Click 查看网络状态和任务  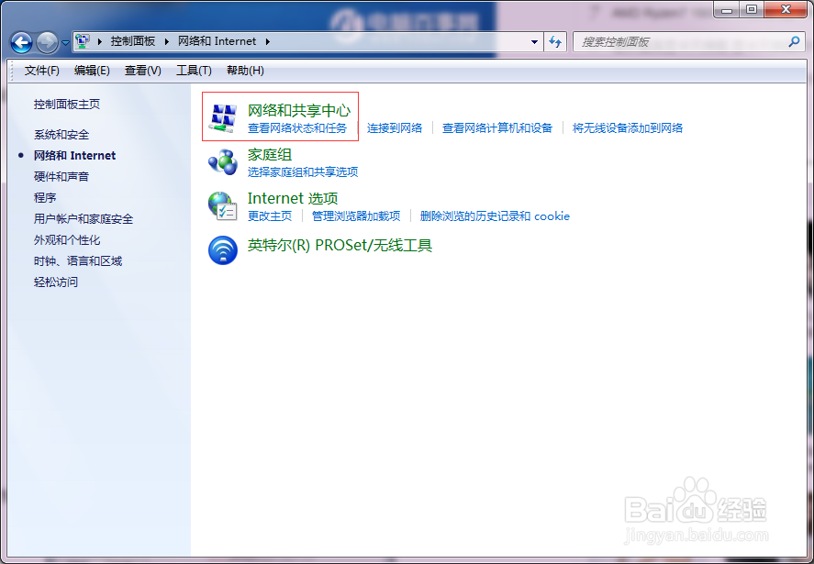pyautogui.click(x=297, y=128)
